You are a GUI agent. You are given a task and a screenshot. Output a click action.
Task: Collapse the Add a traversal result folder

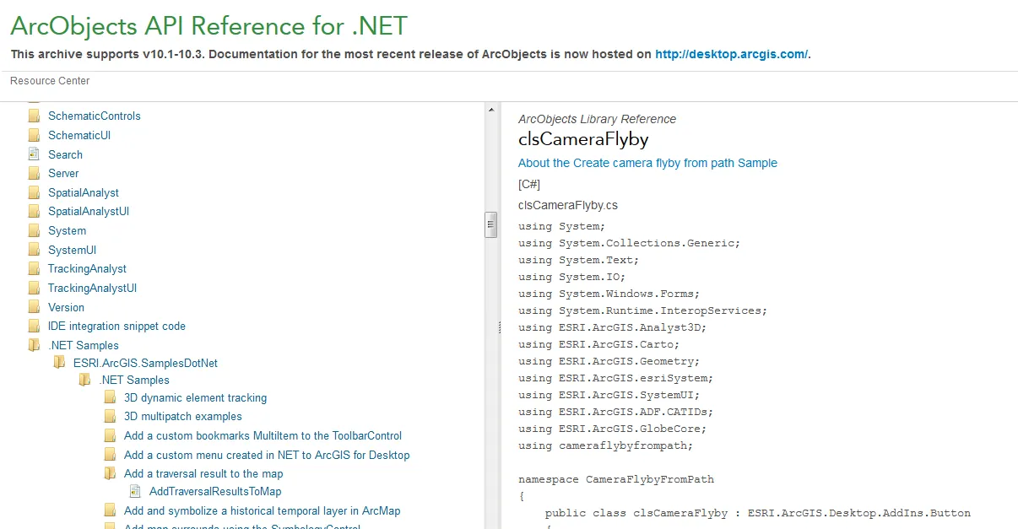coord(110,473)
